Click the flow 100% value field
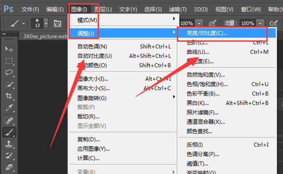 (248, 23)
